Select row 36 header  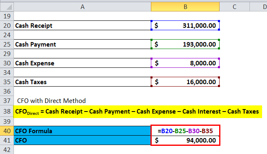point(7,91)
